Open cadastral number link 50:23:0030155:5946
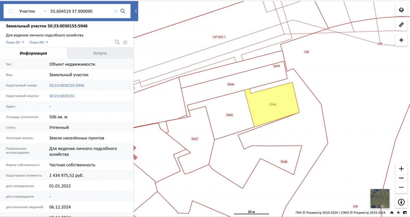Screen dimensions: 410x217 click(x=67, y=85)
